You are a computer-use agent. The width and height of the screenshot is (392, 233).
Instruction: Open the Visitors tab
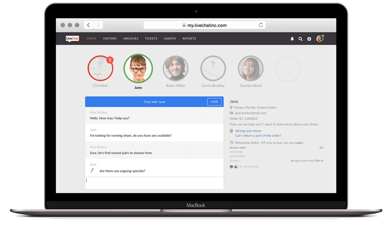pos(109,39)
